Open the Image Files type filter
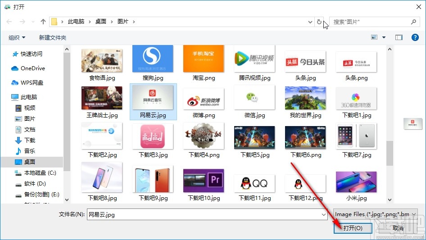Viewport: 426px width, 240px height. pos(376,214)
